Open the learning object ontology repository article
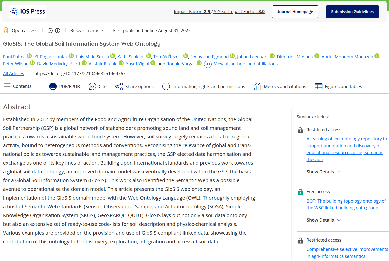 tap(347, 149)
